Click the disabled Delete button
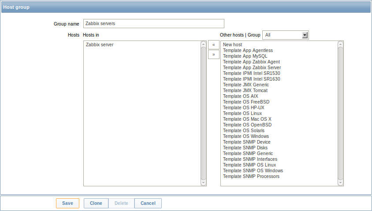This screenshot has width=372, height=211. pos(121,203)
